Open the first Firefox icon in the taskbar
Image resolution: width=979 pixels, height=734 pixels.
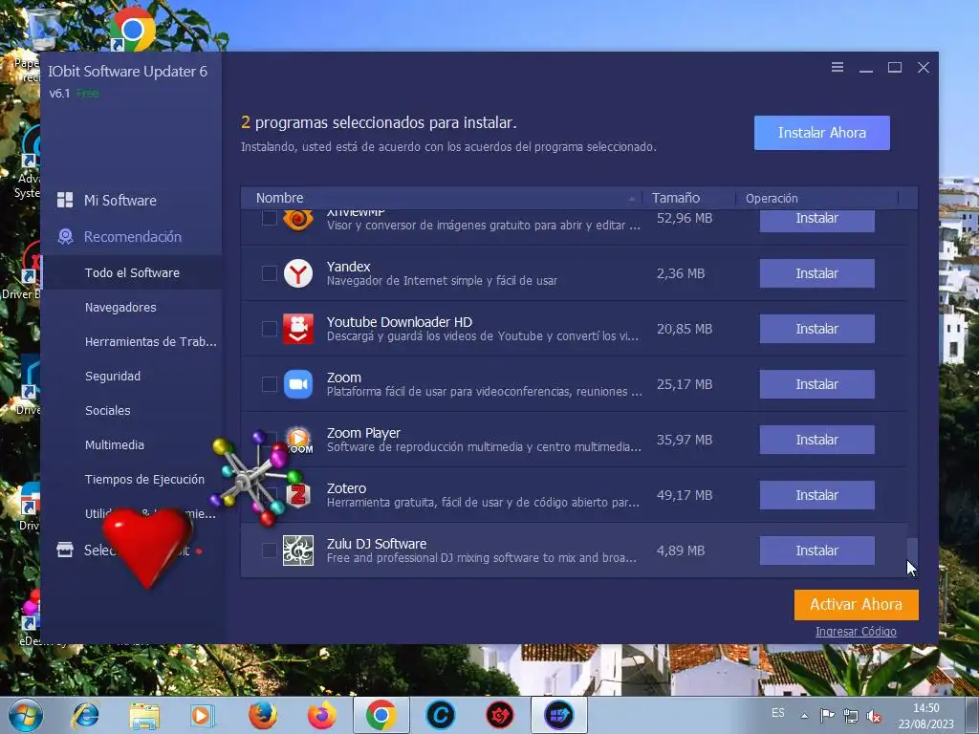click(x=262, y=715)
